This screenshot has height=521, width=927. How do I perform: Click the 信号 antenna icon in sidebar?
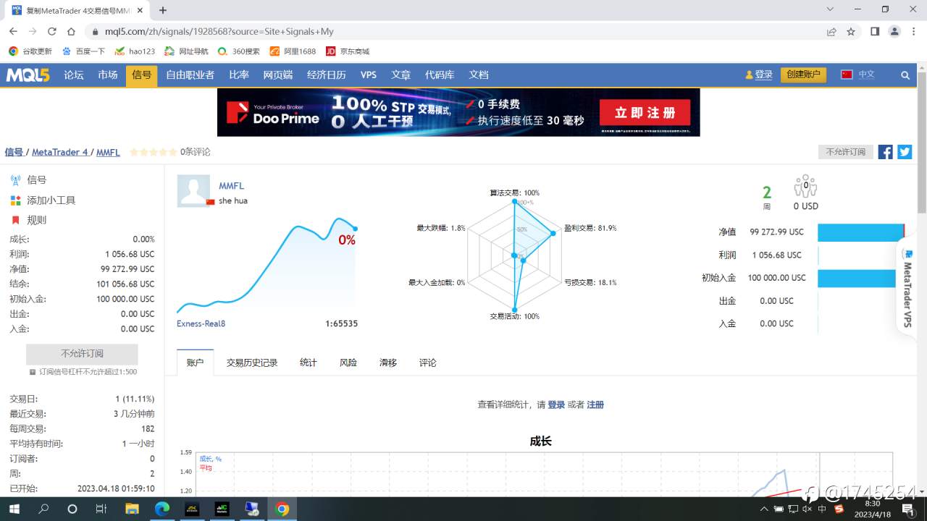point(15,180)
